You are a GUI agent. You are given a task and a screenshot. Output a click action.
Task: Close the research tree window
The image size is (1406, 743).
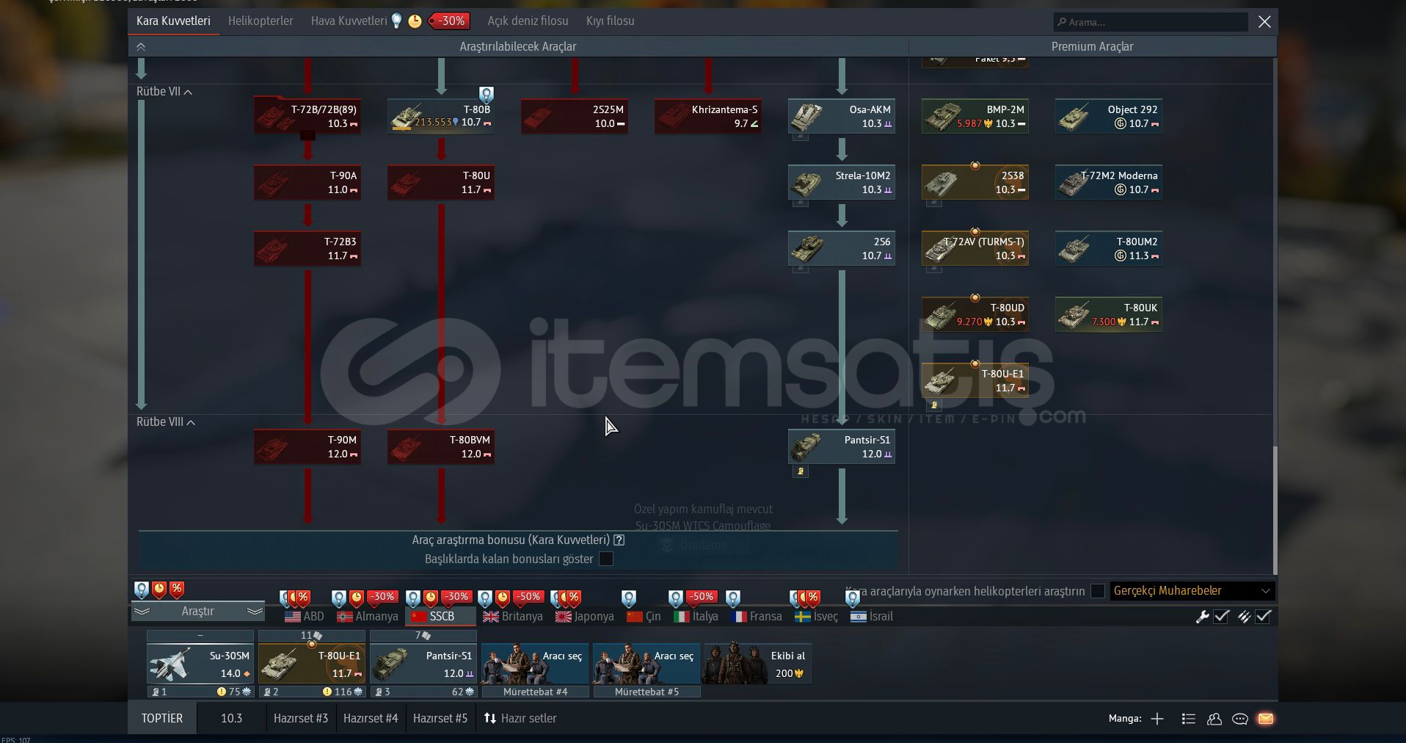1264,22
